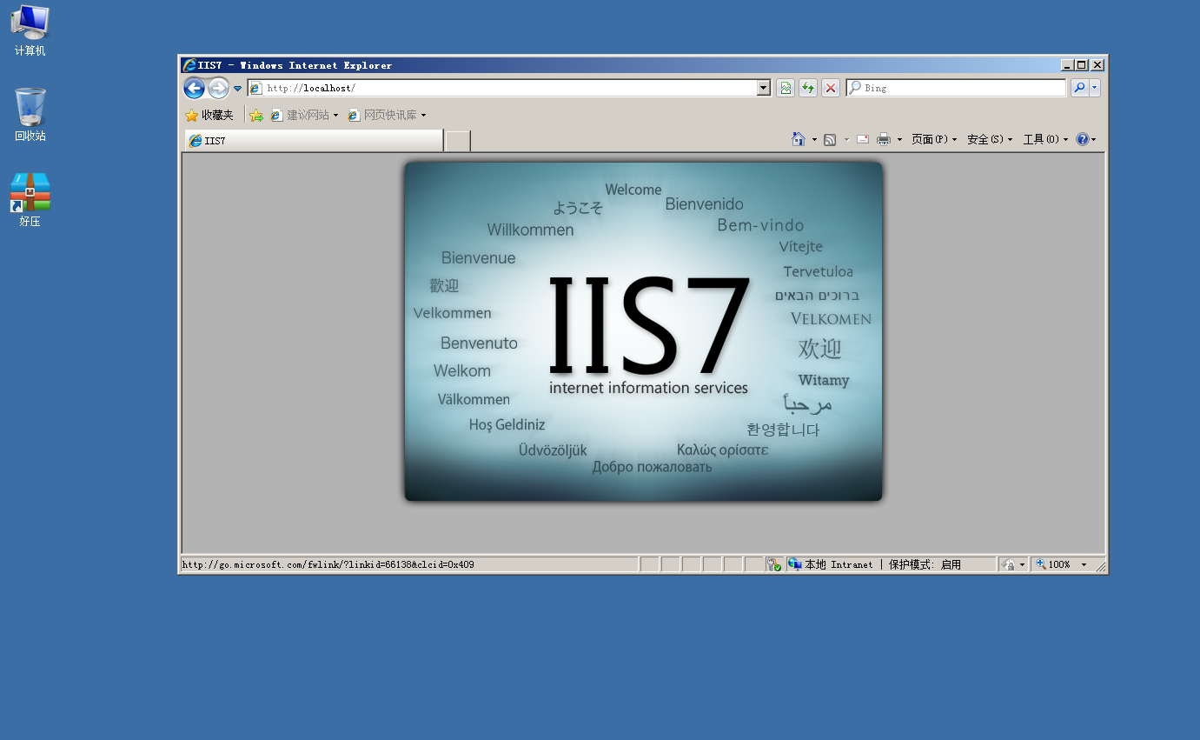The height and width of the screenshot is (740, 1200).
Task: Click the blue magnifier search button
Action: click(1078, 88)
